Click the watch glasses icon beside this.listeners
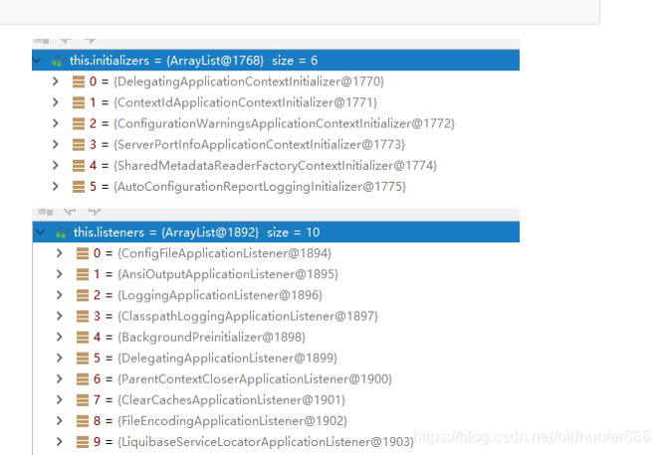The image size is (660, 455). (x=62, y=232)
